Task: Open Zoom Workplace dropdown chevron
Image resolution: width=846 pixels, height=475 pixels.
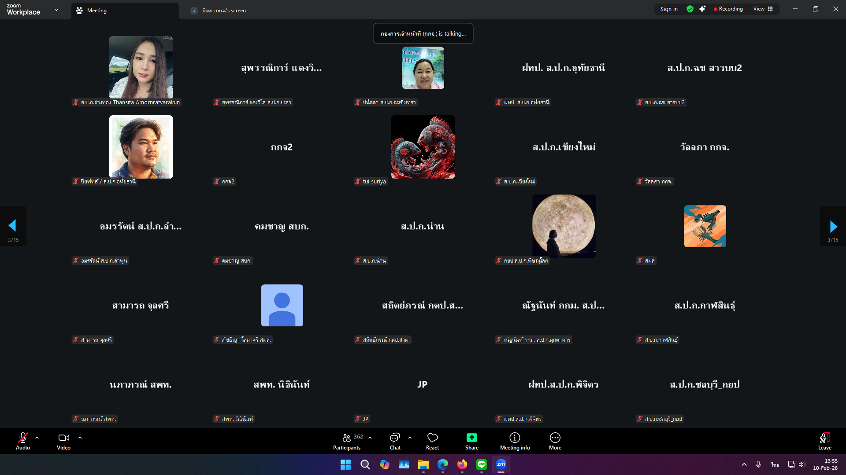Action: (56, 10)
